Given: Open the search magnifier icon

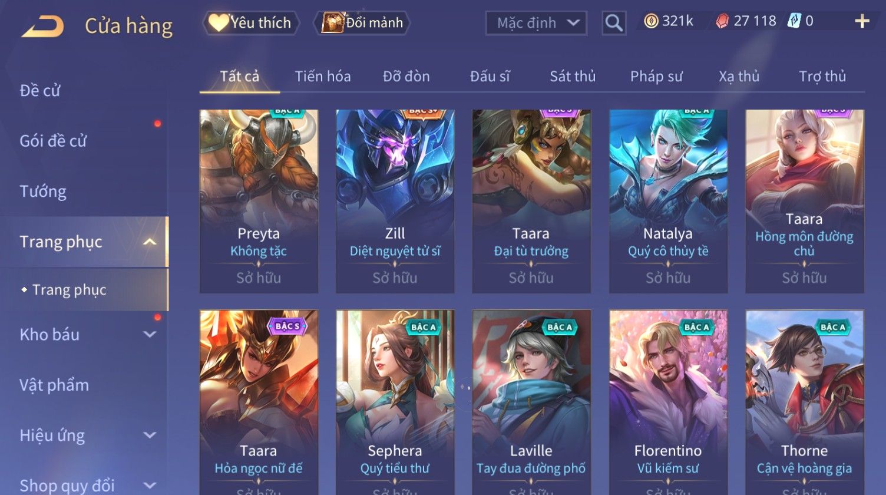Looking at the screenshot, I should click(614, 23).
